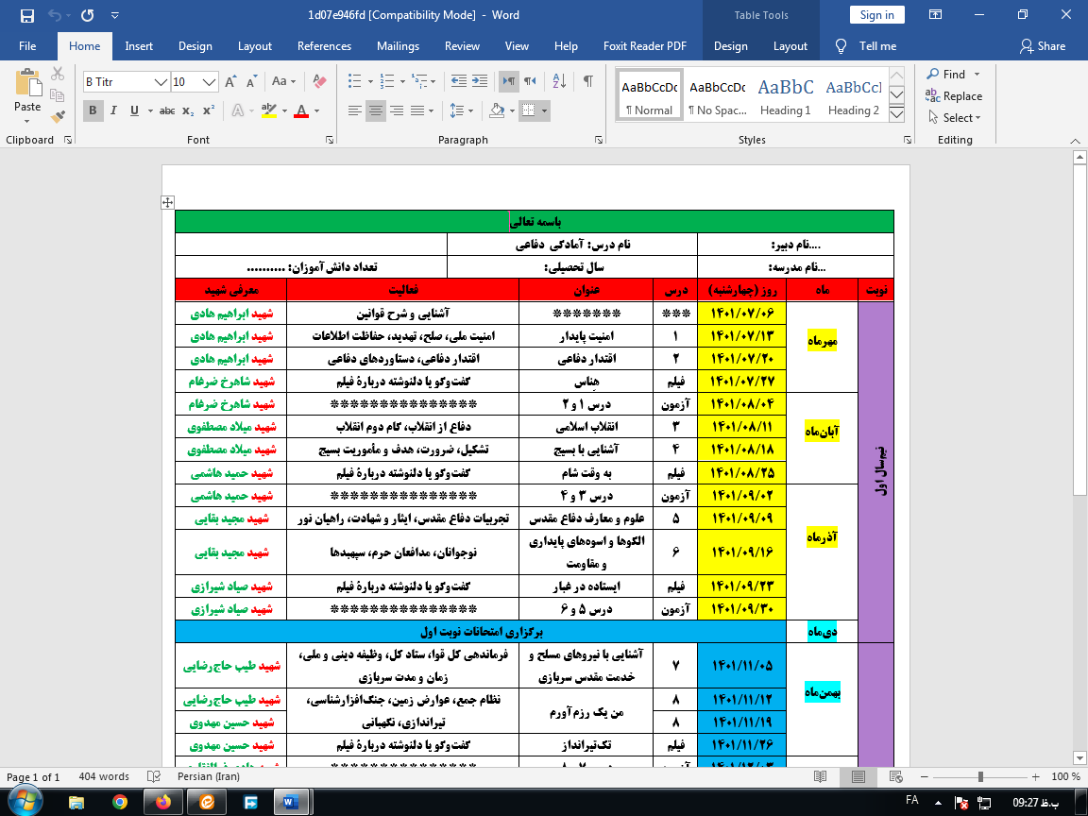Click the table move handle

(x=167, y=203)
